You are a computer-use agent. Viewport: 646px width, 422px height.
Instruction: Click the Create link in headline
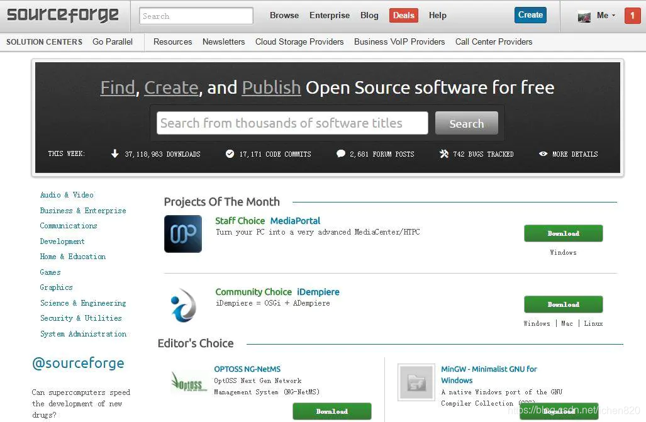click(171, 87)
